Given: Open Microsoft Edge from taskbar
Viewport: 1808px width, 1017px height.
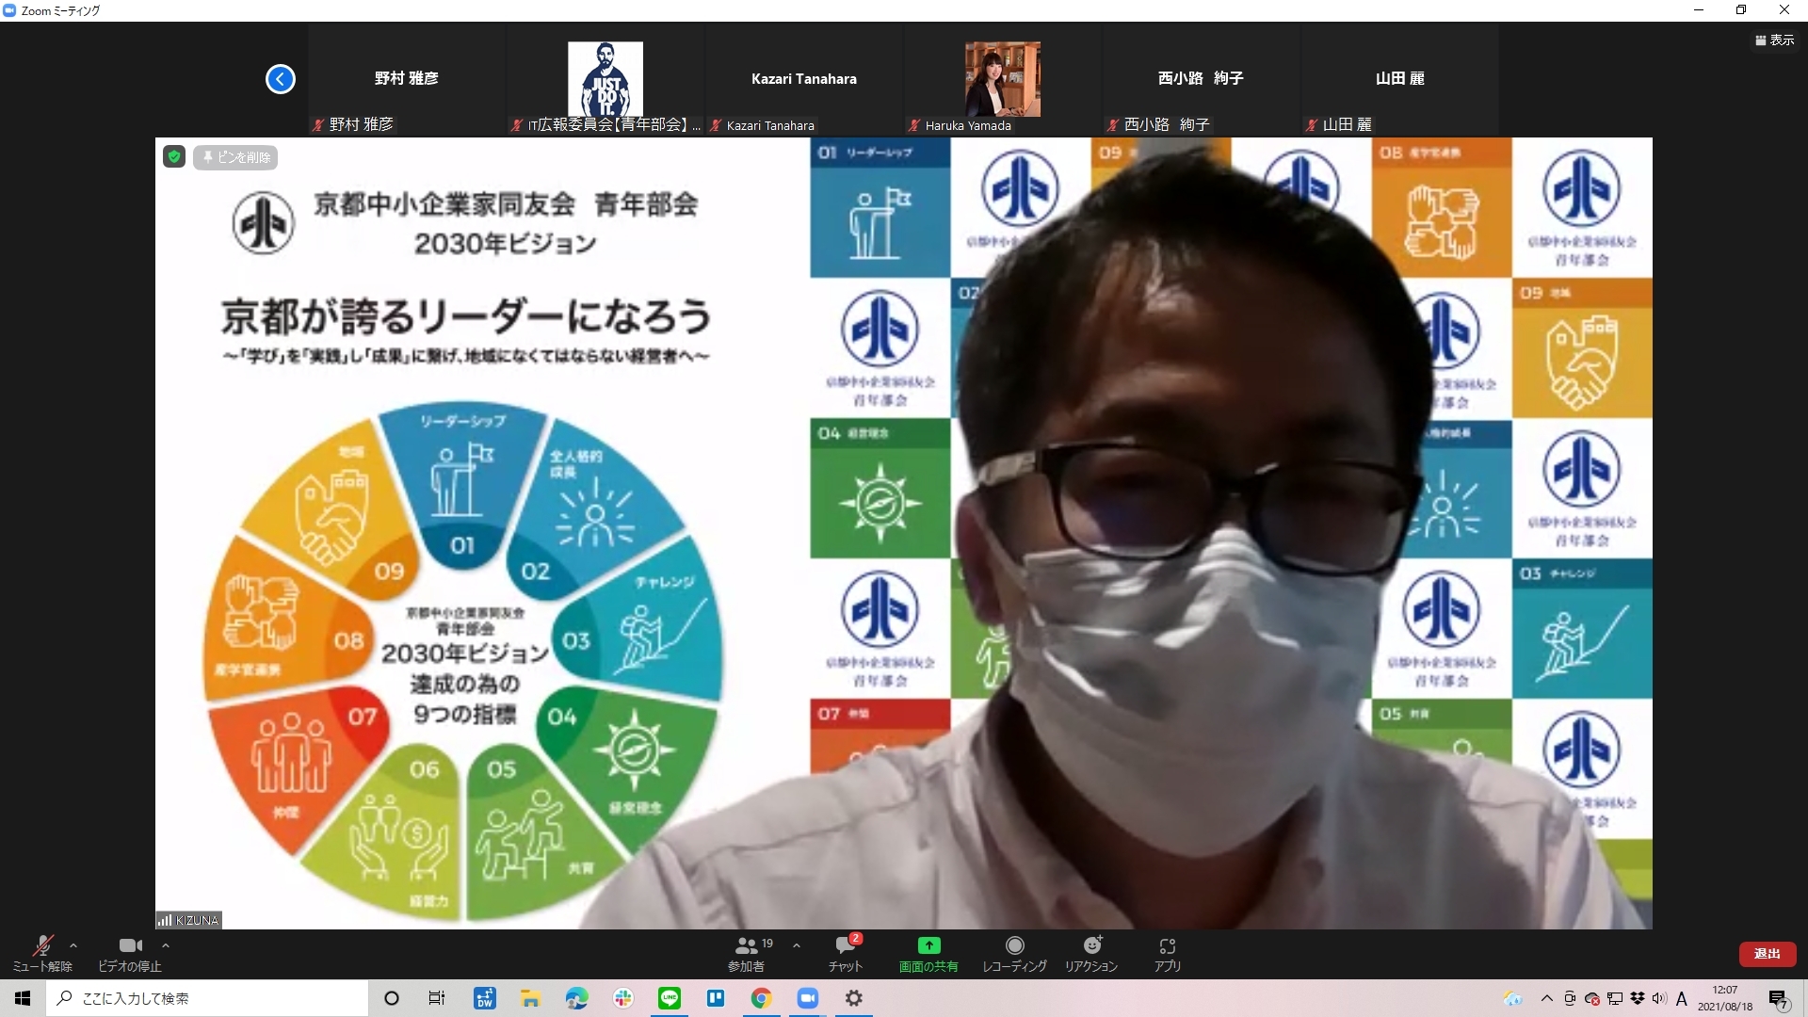Looking at the screenshot, I should point(576,998).
